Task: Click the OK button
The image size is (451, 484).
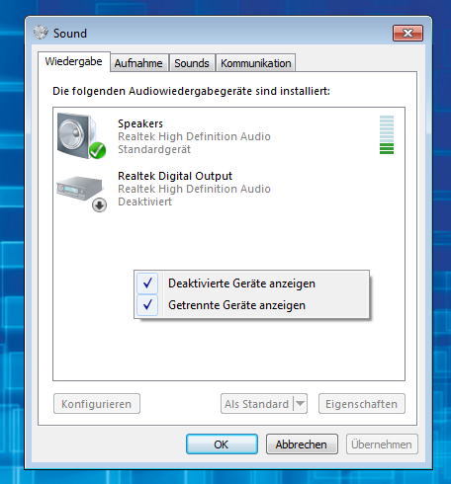Action: [x=222, y=444]
